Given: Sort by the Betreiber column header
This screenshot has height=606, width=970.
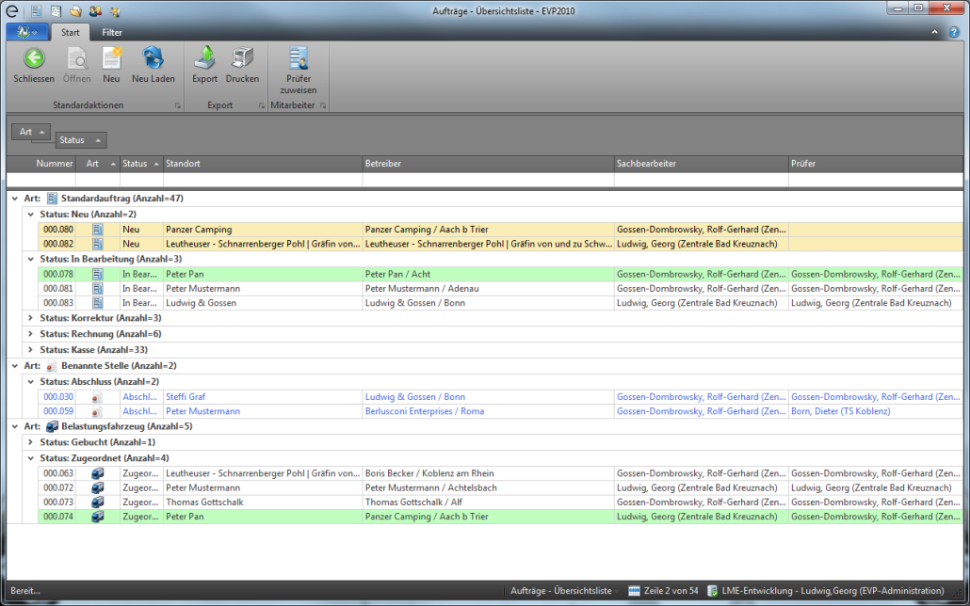Looking at the screenshot, I should click(488, 164).
